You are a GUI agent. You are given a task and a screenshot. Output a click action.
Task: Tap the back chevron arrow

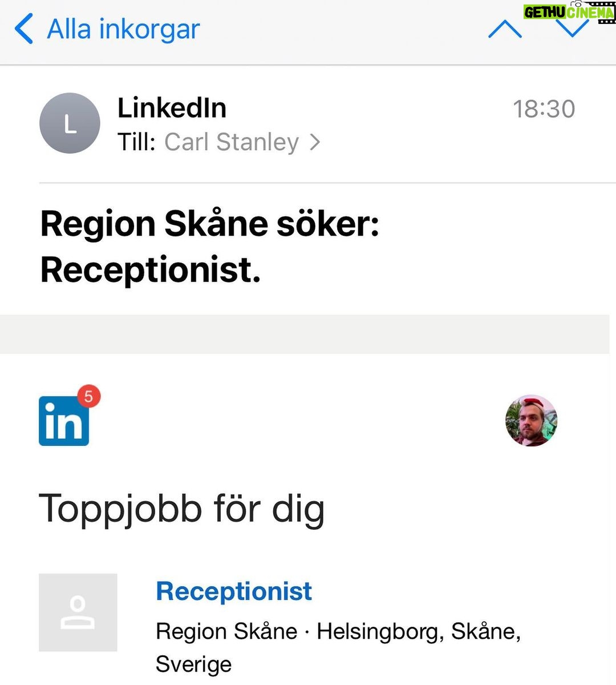(24, 29)
